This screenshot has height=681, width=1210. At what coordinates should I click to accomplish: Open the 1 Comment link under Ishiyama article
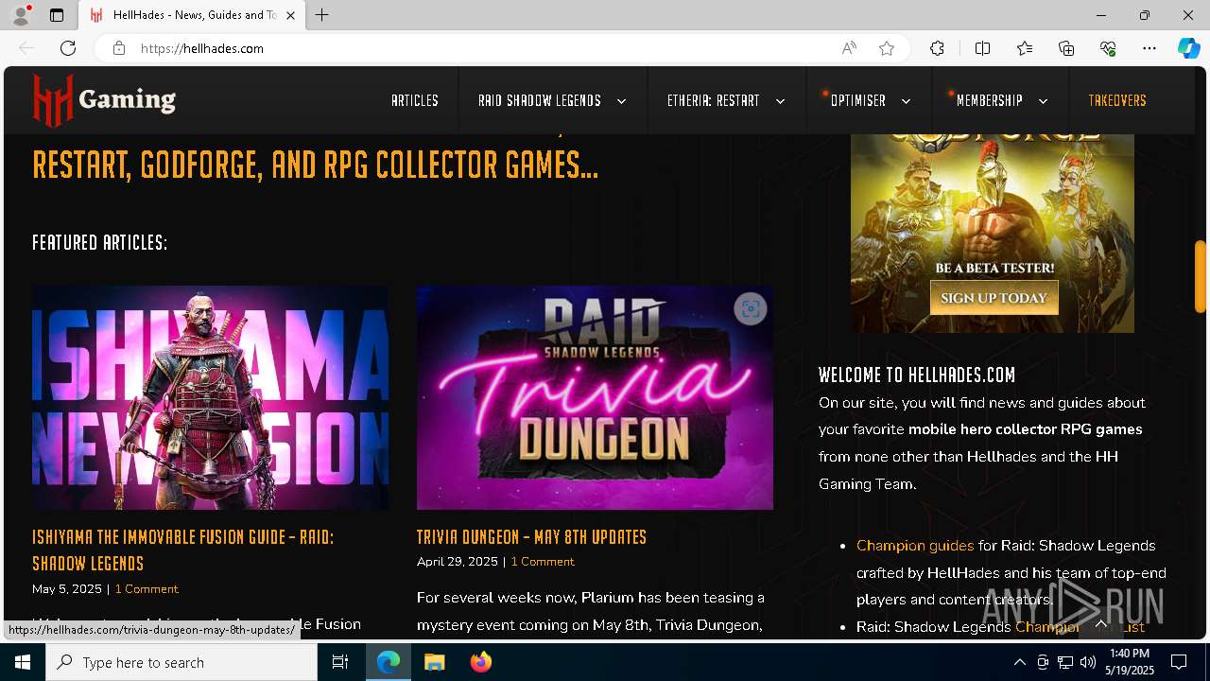coord(147,588)
